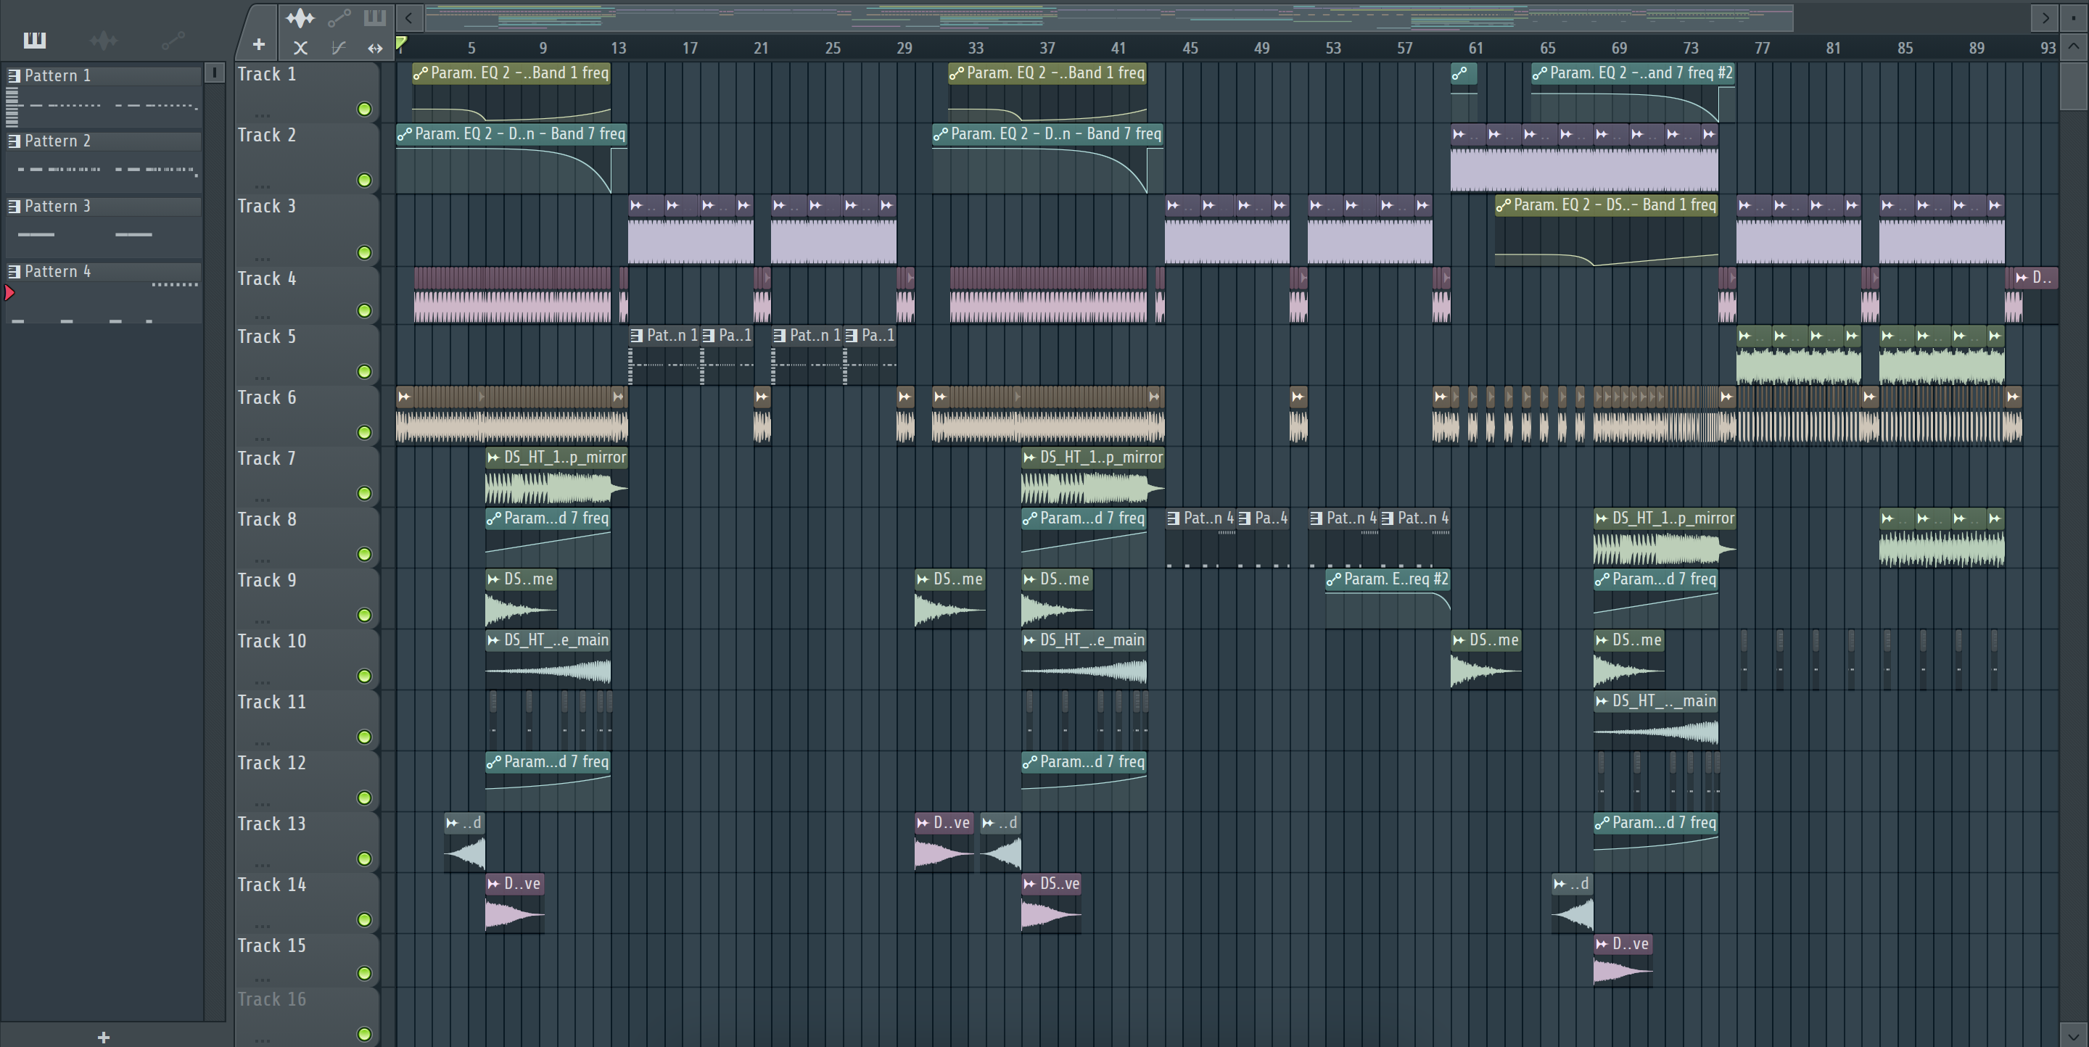Toggle the Track 4 mute LED

coord(364,310)
